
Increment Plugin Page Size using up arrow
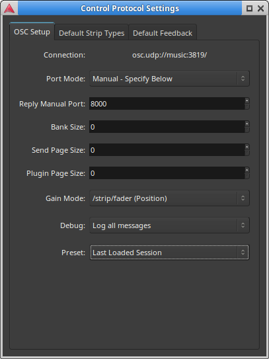[x=247, y=170]
